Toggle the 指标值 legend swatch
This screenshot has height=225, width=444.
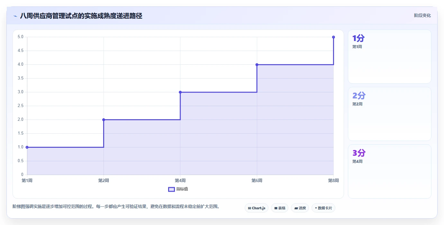coord(171,189)
